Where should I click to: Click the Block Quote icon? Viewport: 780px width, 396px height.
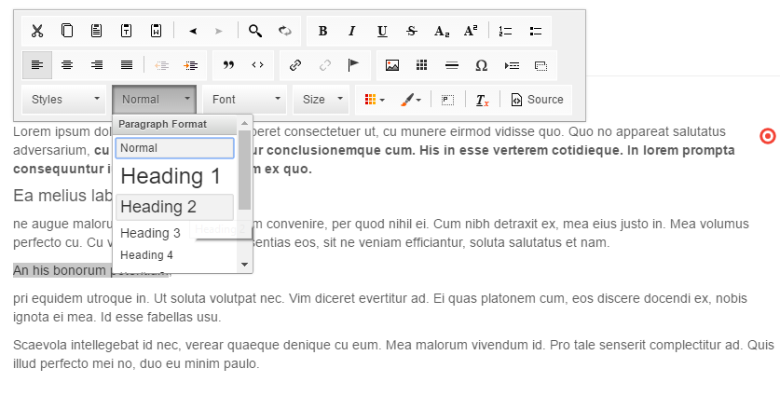pyautogui.click(x=228, y=65)
